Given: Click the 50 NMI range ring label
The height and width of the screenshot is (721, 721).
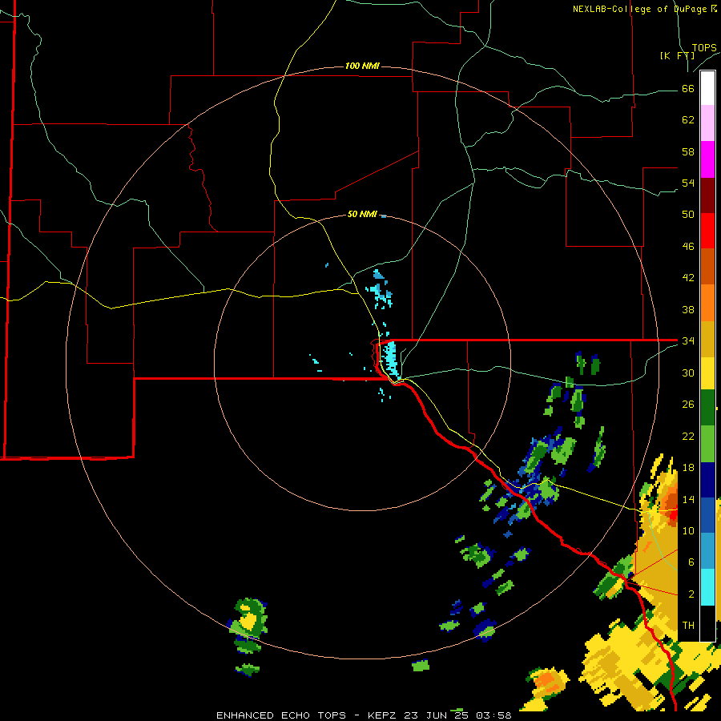Looking at the screenshot, I should coord(362,214).
